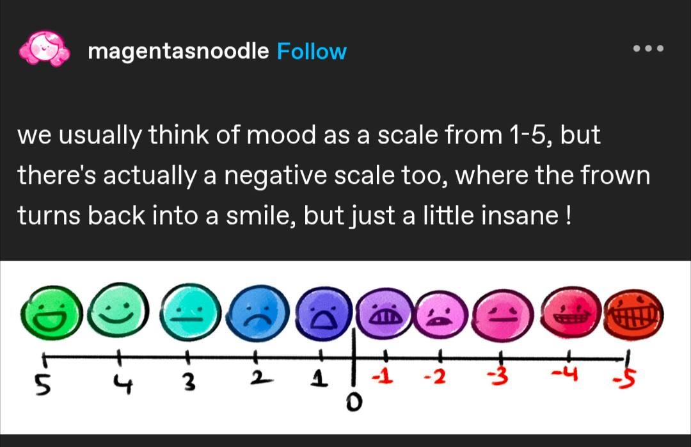The image size is (691, 447).
Task: Follow magentasnoodle's blog
Action: coord(312,51)
